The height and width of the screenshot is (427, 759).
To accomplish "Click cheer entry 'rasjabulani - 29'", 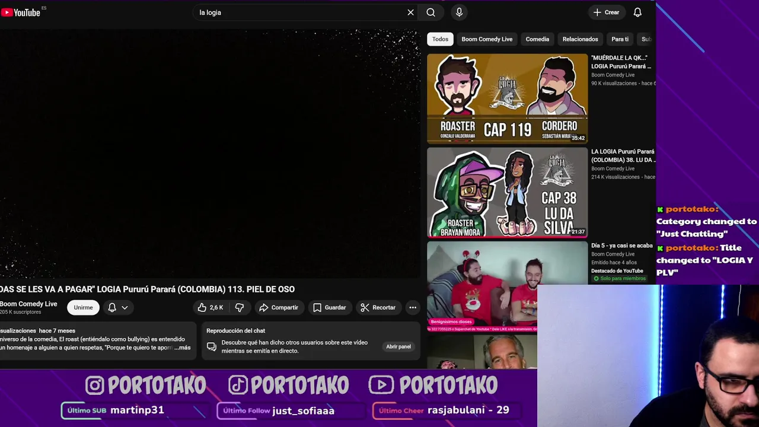I will pyautogui.click(x=468, y=410).
